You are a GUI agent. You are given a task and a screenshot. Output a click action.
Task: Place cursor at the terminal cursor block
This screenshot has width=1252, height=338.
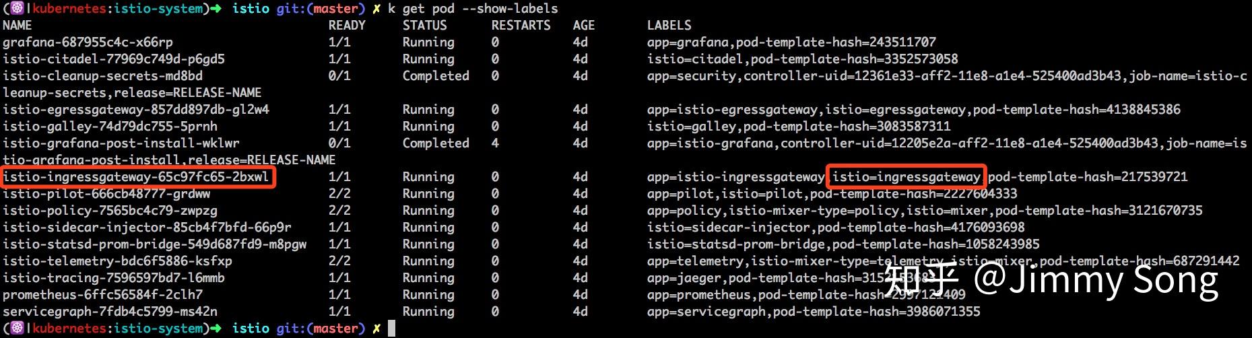(391, 329)
